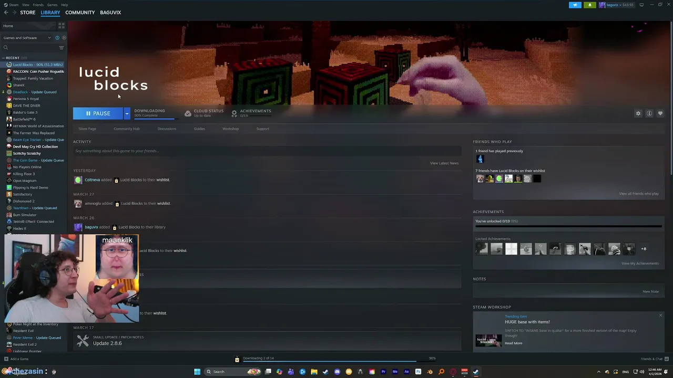Open HUGE base with items workshop thumbnail
The width and height of the screenshot is (673, 378).
[488, 341]
